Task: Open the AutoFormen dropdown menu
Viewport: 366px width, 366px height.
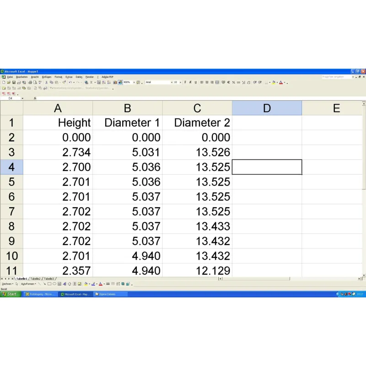Action: [28, 284]
